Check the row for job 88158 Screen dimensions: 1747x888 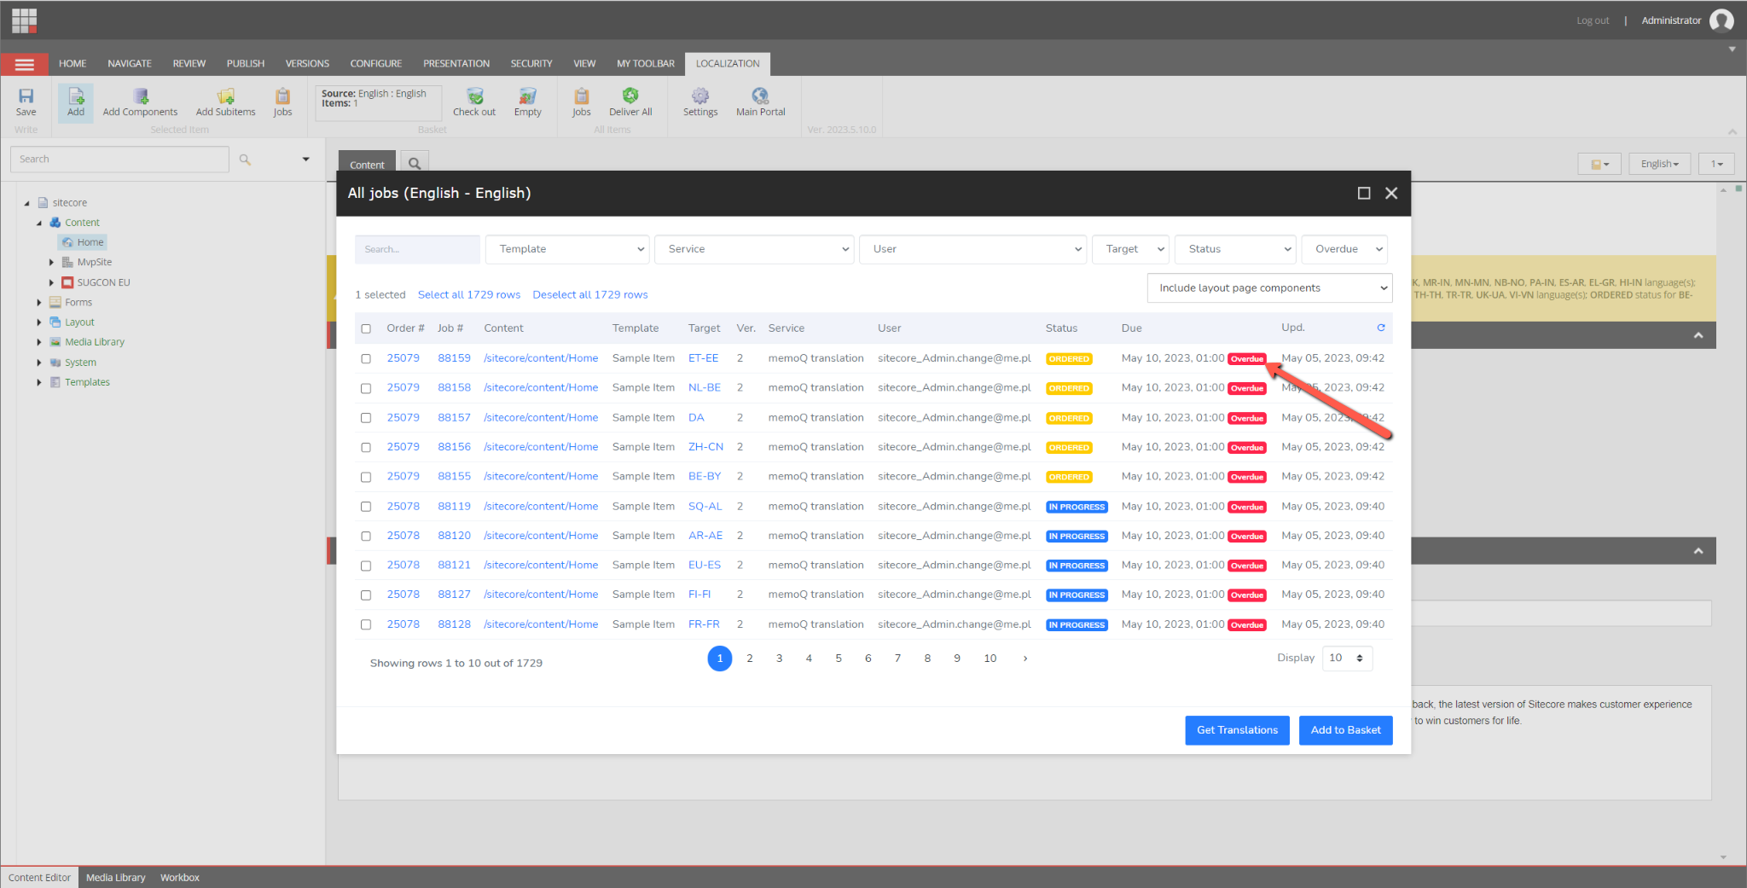tap(366, 388)
